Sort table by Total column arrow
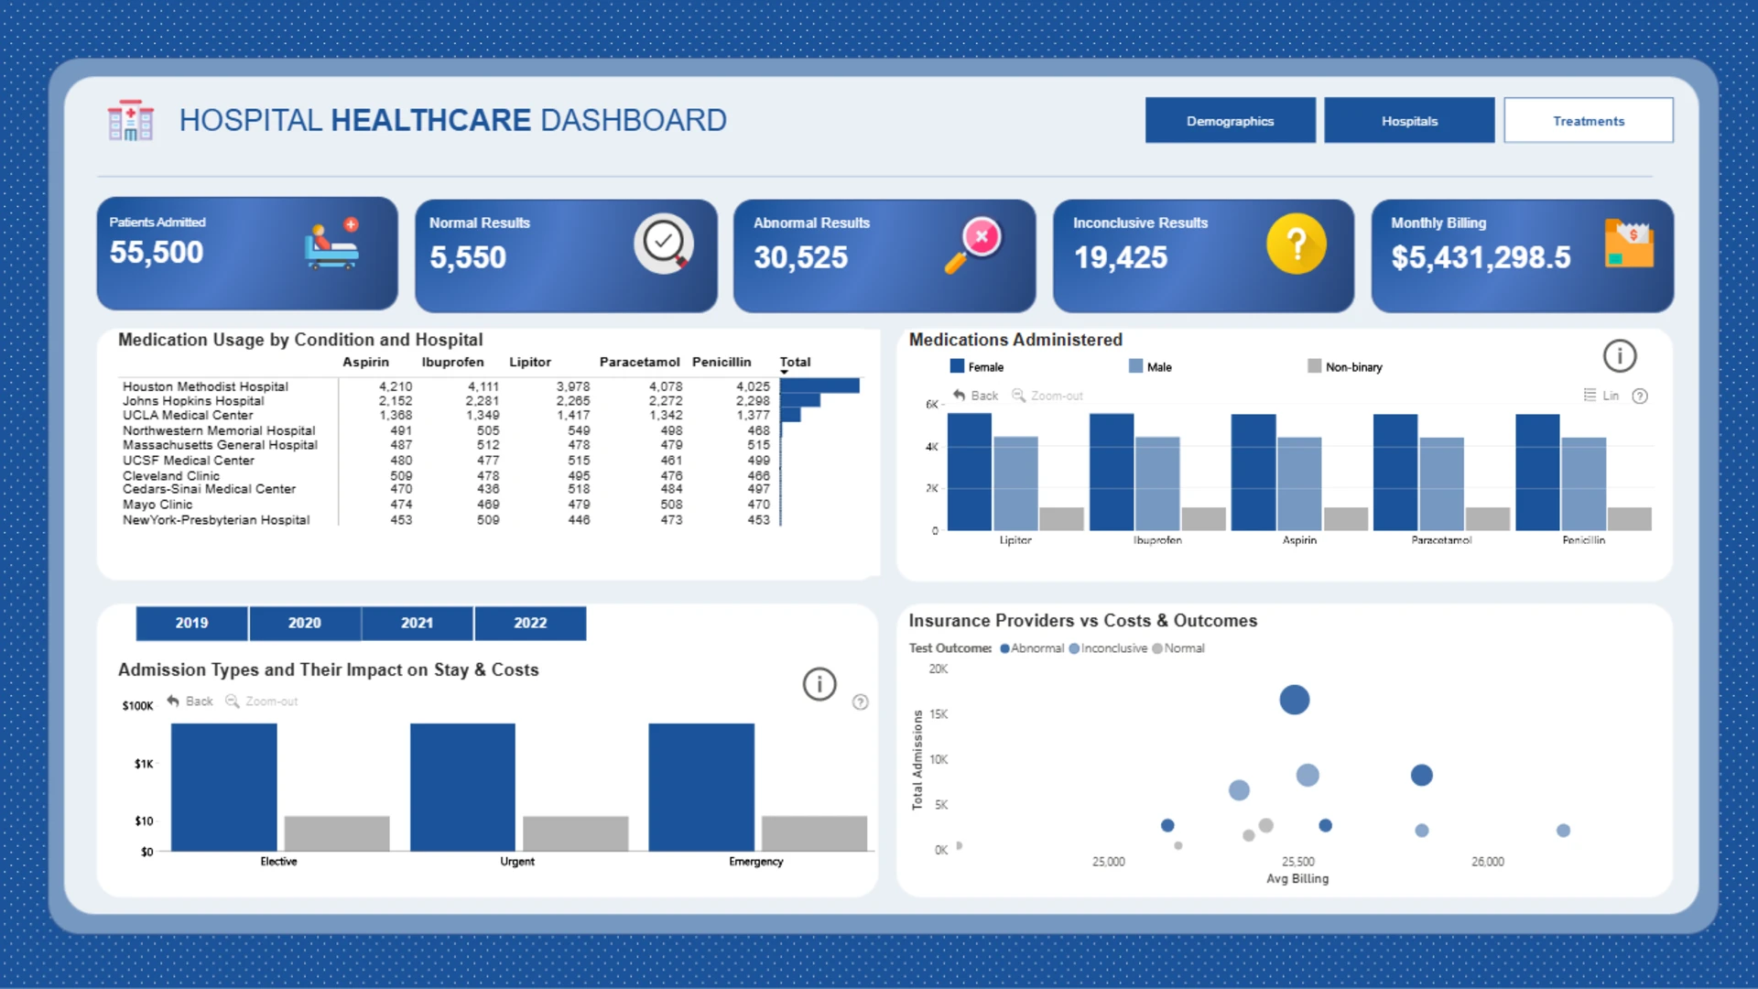Image resolution: width=1758 pixels, height=989 pixels. (785, 372)
